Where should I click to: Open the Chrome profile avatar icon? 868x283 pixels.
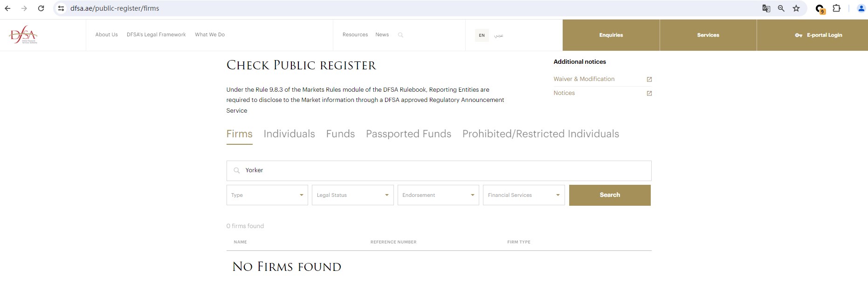(861, 8)
